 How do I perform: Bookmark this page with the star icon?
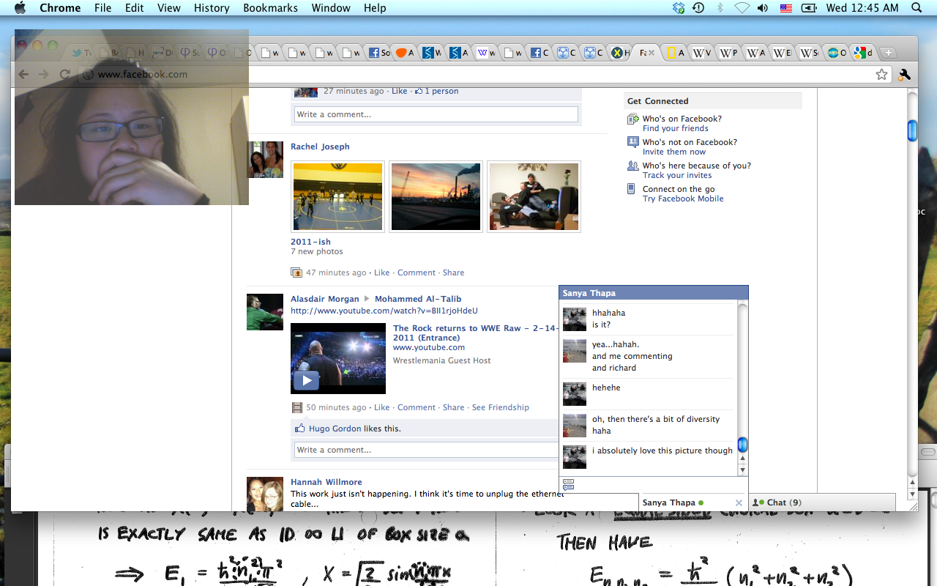click(x=881, y=74)
